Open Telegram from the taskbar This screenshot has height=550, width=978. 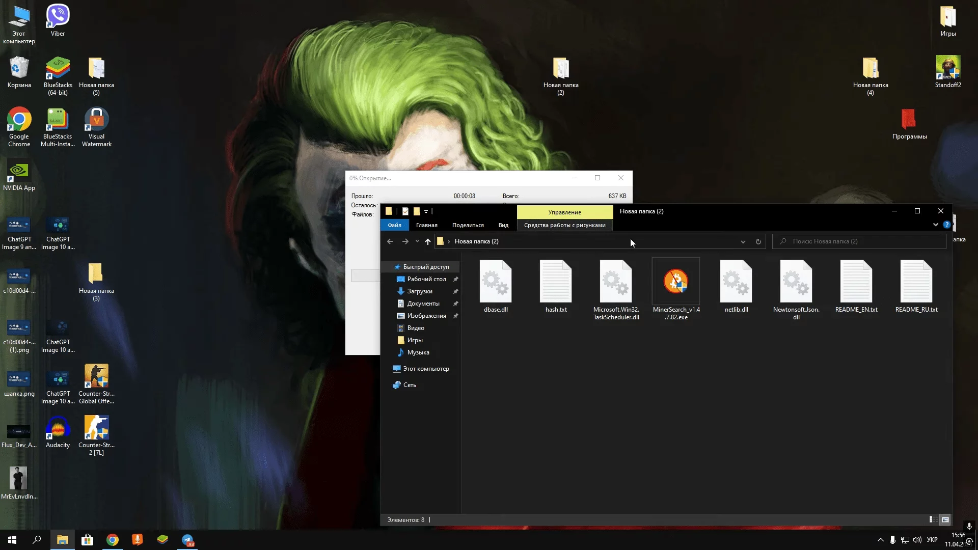188,540
